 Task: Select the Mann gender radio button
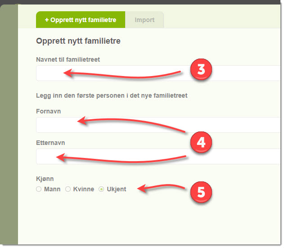(x=39, y=189)
